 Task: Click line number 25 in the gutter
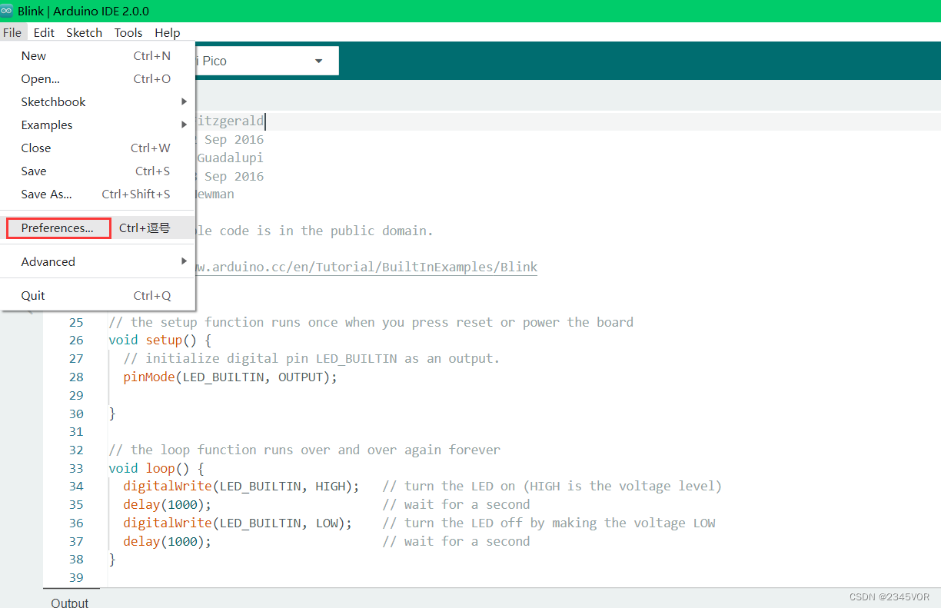pos(76,322)
